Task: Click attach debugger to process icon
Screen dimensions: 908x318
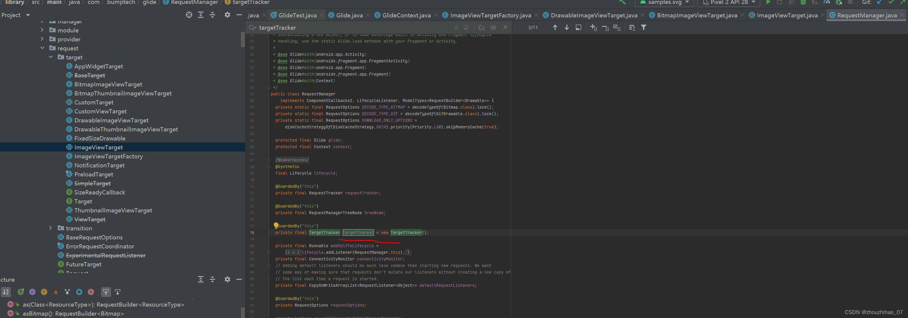Action: pos(839,2)
